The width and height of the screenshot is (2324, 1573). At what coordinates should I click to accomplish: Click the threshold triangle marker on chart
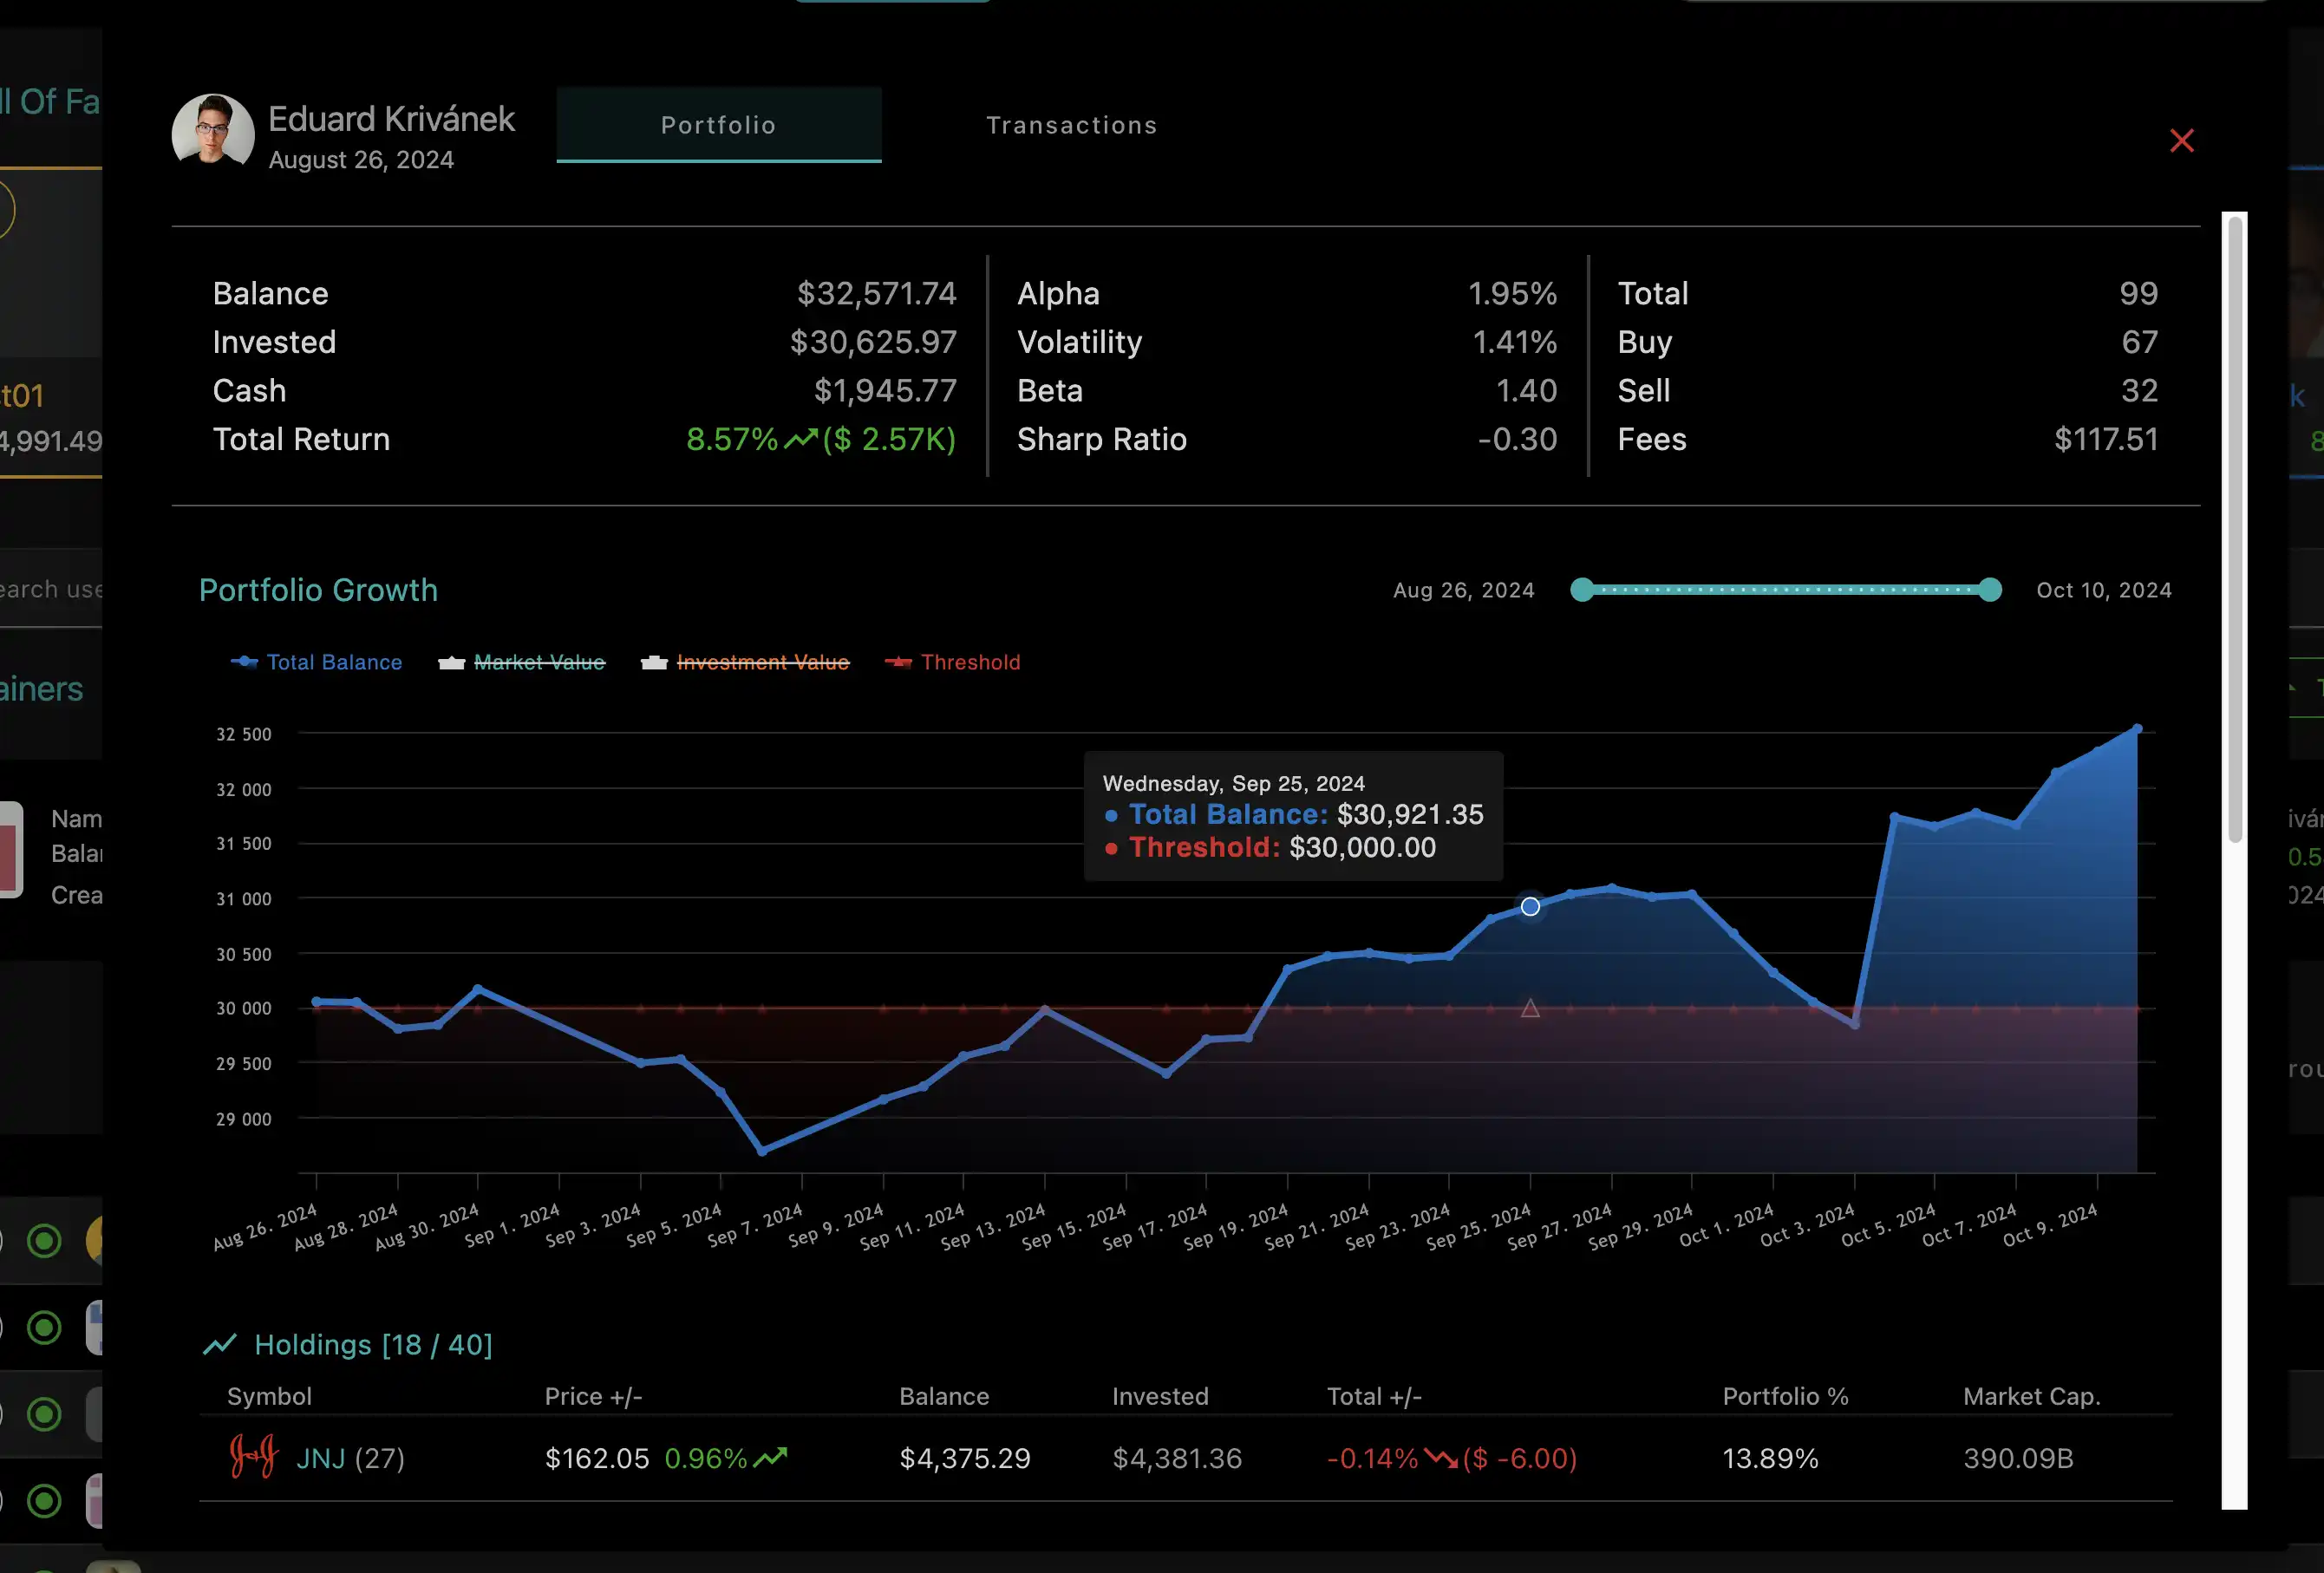(x=1530, y=1008)
